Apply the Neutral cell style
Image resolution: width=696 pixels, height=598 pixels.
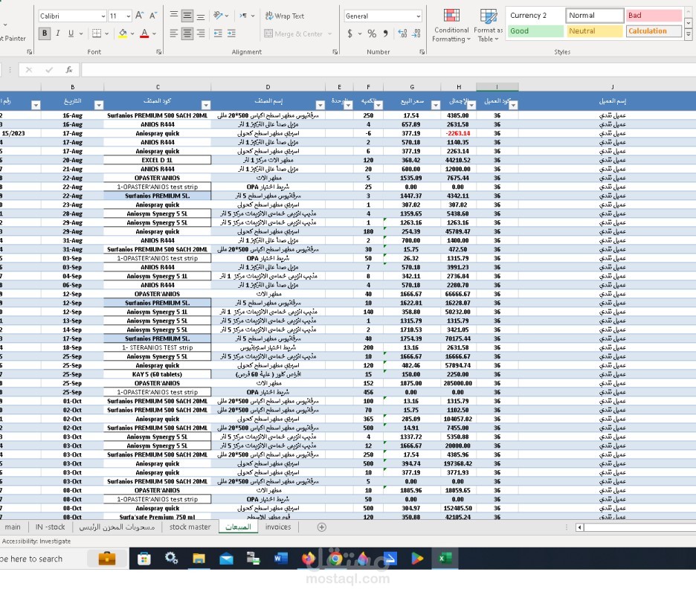(595, 31)
